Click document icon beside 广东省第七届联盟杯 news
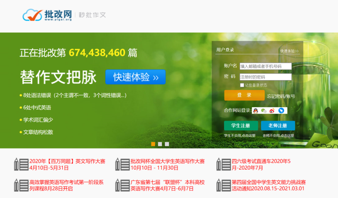The image size is (338, 198). point(122,185)
